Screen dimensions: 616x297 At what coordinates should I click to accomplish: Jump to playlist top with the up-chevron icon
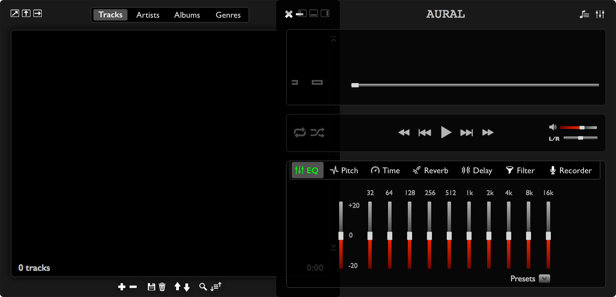point(333,40)
